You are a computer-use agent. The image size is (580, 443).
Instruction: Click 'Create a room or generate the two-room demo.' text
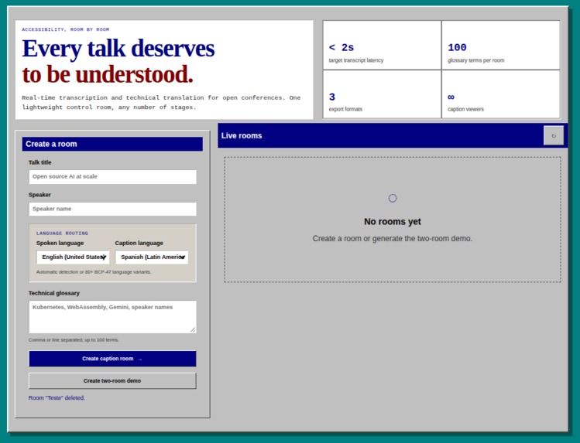coord(393,238)
